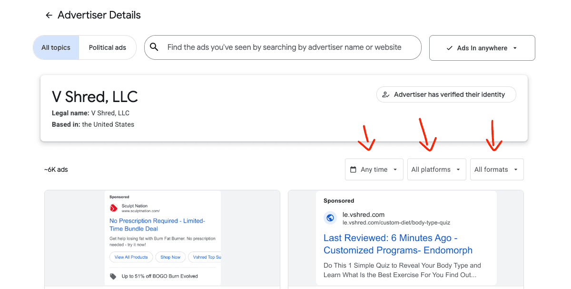
Task: Click the magnifying glass in the search bar
Action: 155,47
